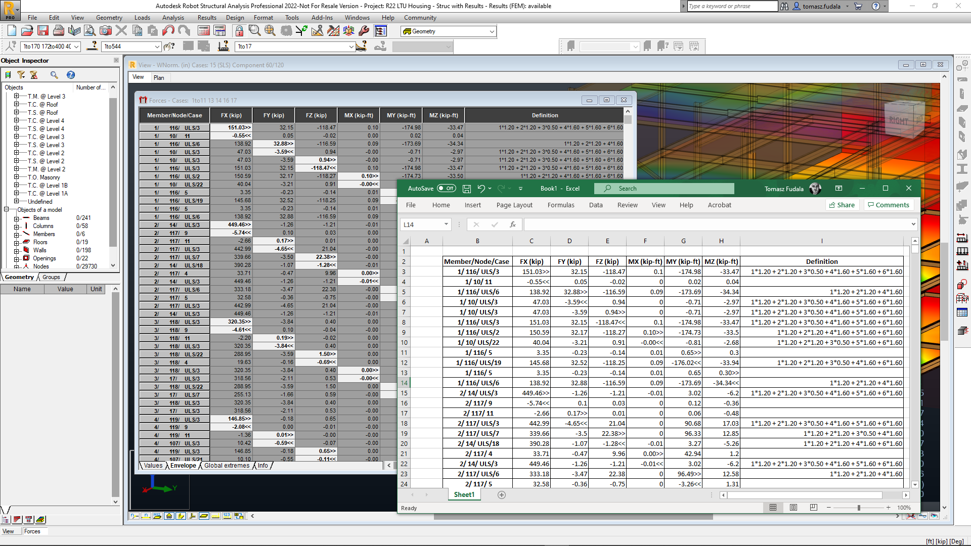Screen dimensions: 971x546
Task: Click the padlock results lock icon
Action: 239,31
